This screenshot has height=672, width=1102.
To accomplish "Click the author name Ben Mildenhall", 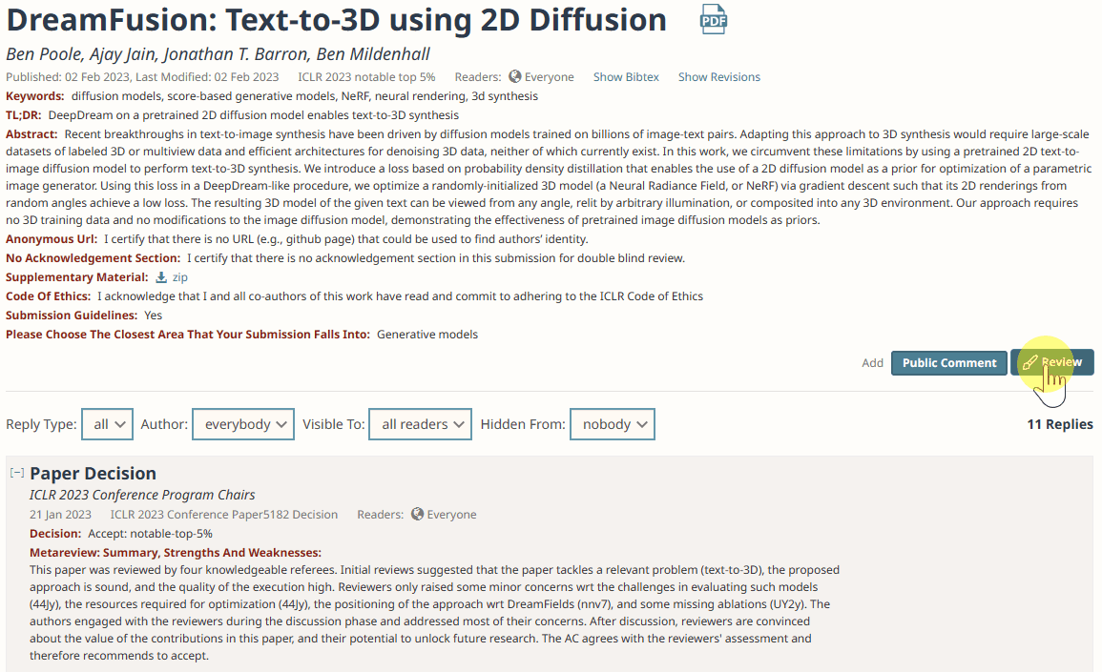I will [372, 54].
